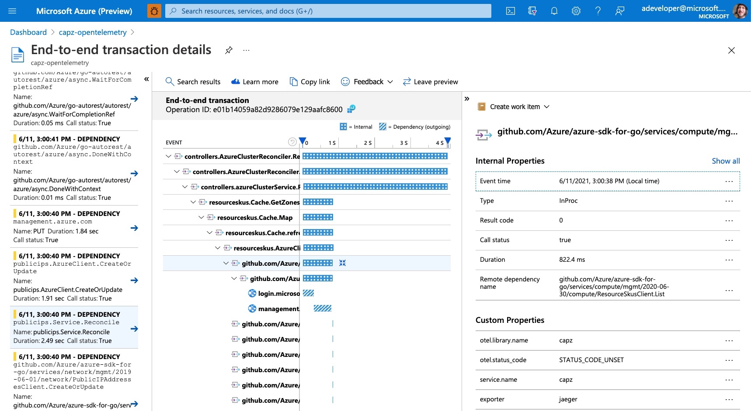The image size is (751, 411).
Task: Open the directory and subscription filter icon
Action: tap(532, 11)
